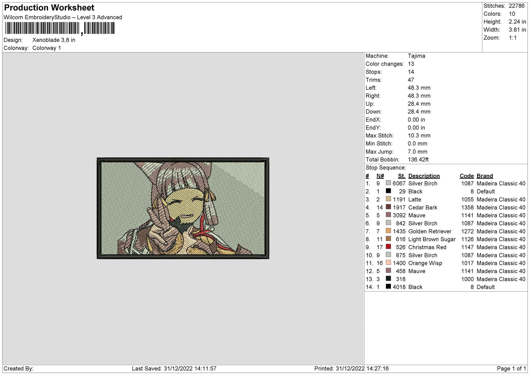
Task: Click 'Silver Birch' with 6067 stitches
Action: click(x=423, y=184)
